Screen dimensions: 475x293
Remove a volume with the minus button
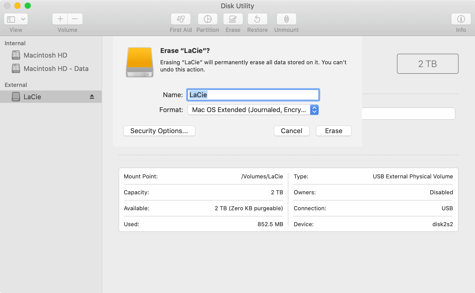click(75, 19)
